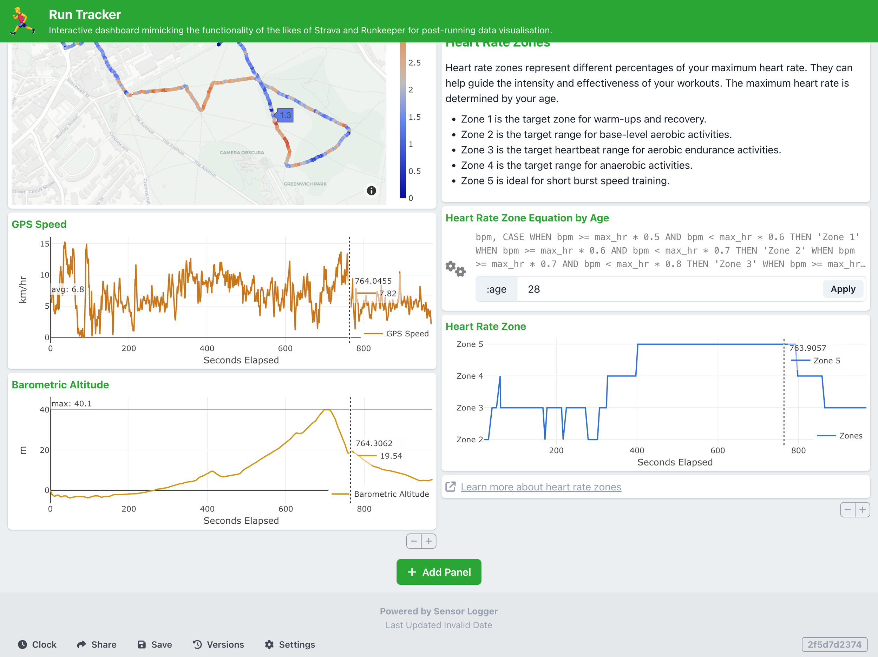The image size is (878, 657).
Task: Click the map info icon
Action: 371,191
